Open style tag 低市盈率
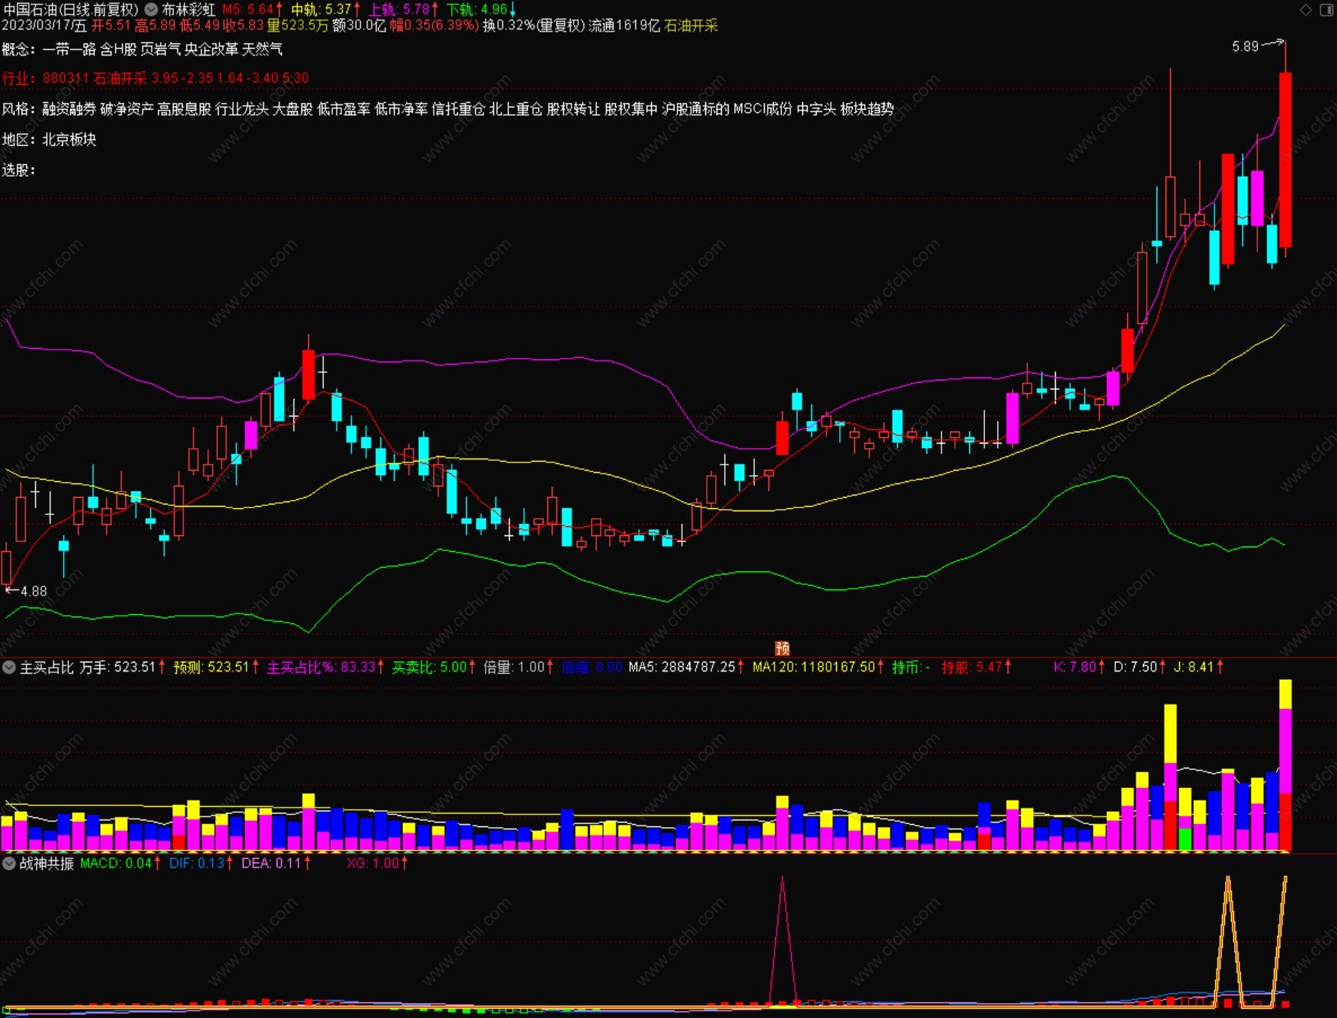Screen dimensions: 1337x1018 point(344,109)
